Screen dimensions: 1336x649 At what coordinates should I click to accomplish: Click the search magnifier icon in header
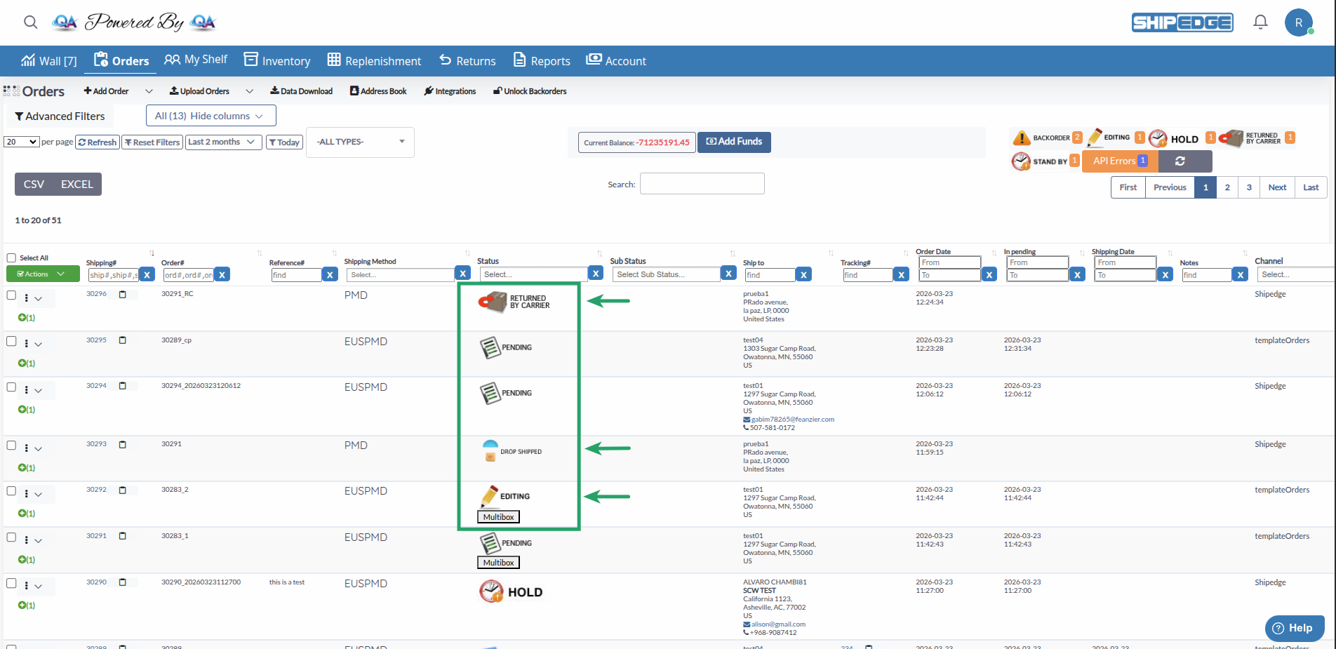pyautogui.click(x=30, y=22)
